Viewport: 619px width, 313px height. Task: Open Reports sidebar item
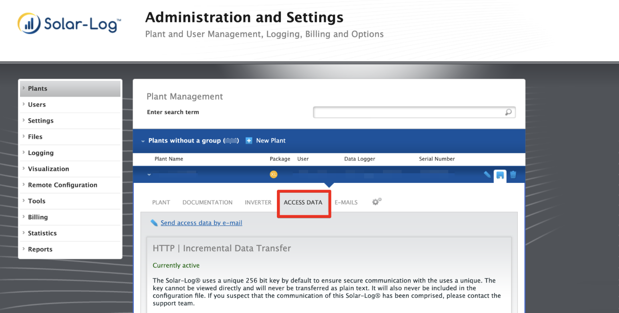tap(70, 249)
